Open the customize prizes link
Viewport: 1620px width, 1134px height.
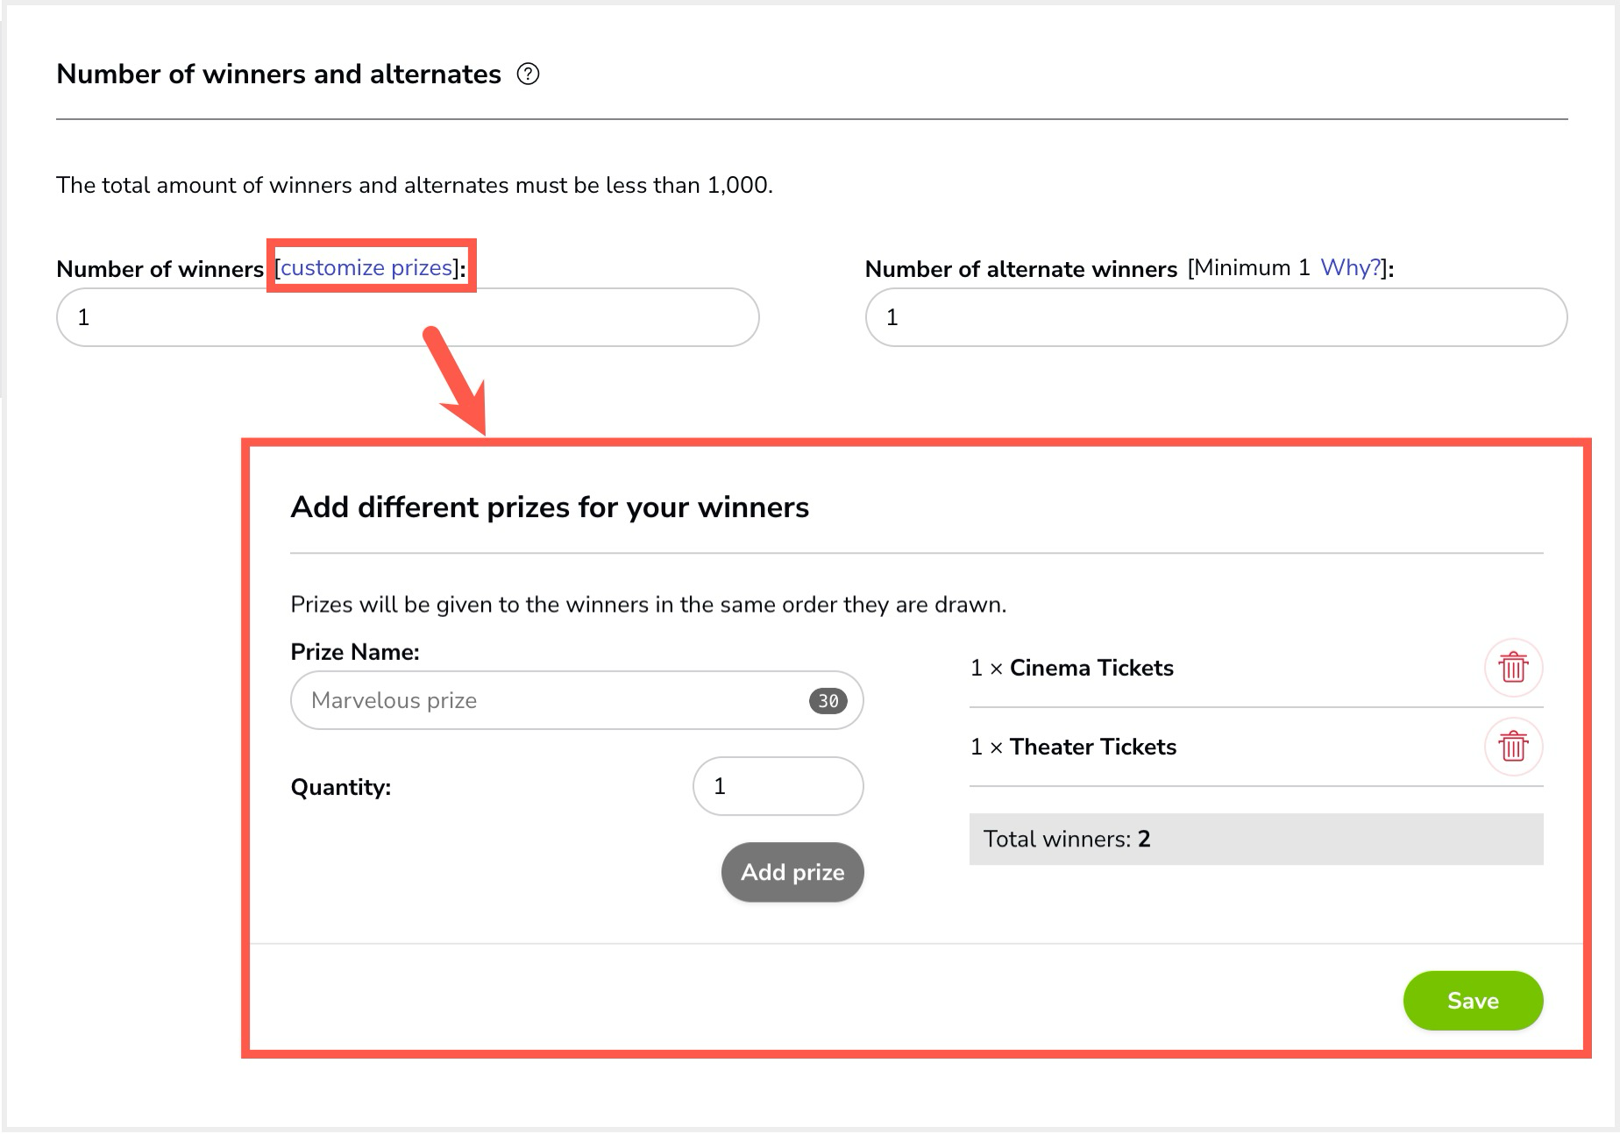(x=366, y=267)
